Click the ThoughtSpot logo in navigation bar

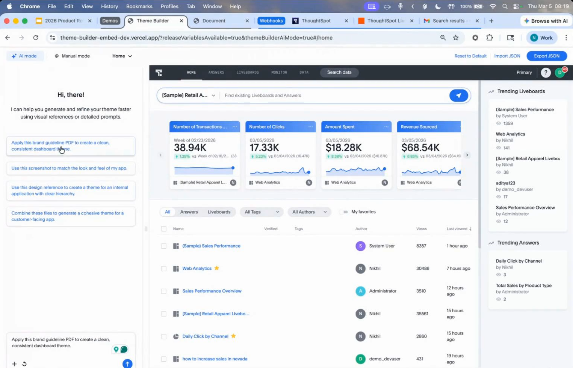(x=159, y=73)
